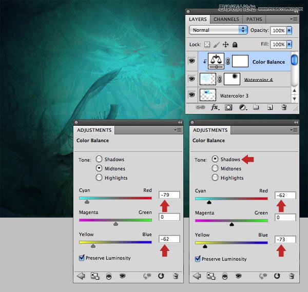Switch panel view size in right Adjustments panel
Image resolution: width=308 pixels, height=292 pixels.
(211, 276)
